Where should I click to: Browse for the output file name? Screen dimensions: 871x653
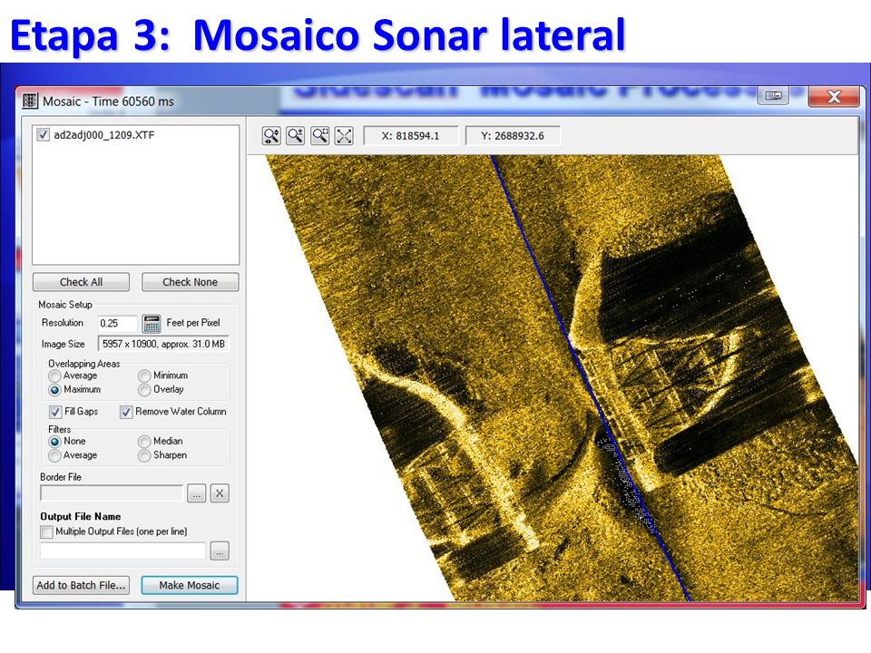click(x=220, y=551)
